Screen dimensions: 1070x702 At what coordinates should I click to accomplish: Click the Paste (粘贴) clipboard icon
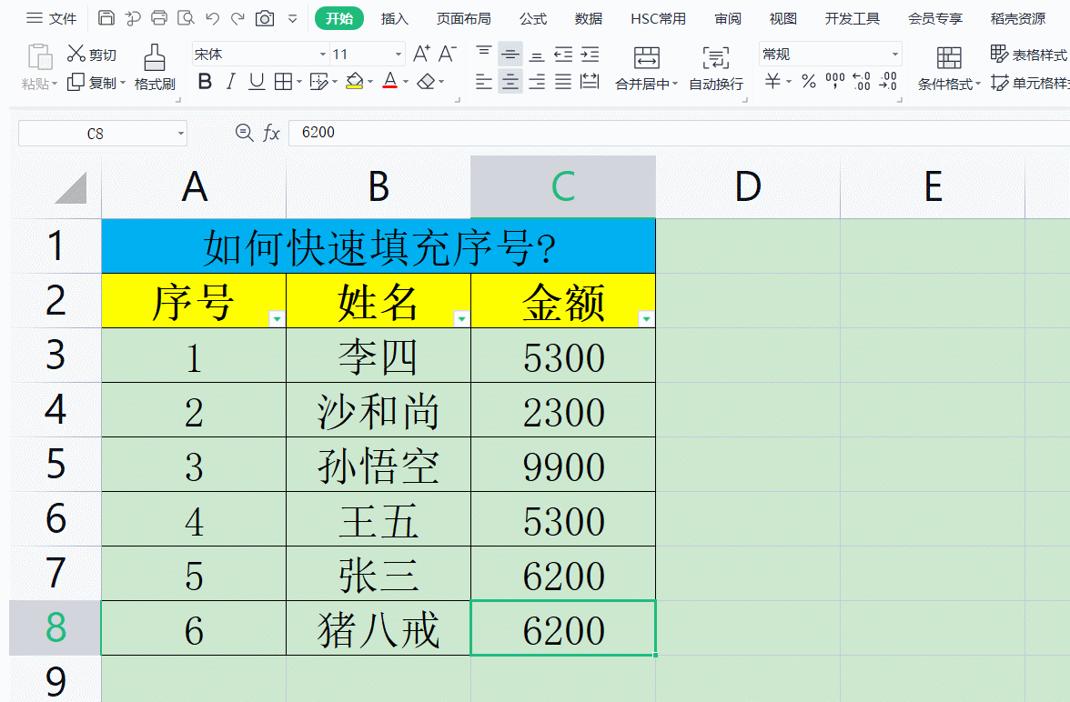coord(40,57)
